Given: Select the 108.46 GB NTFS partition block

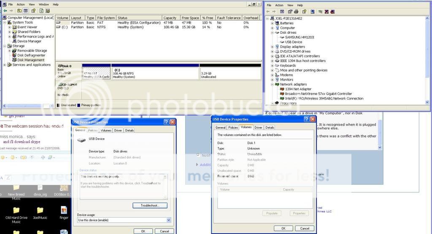Looking at the screenshot, I should (x=155, y=73).
